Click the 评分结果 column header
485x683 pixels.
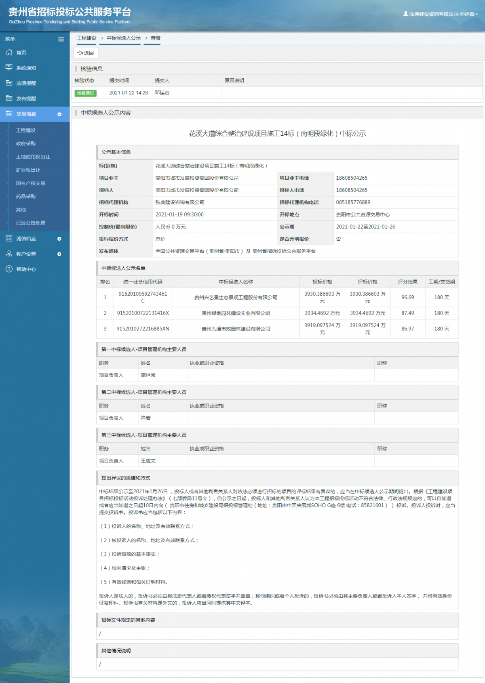click(x=408, y=282)
